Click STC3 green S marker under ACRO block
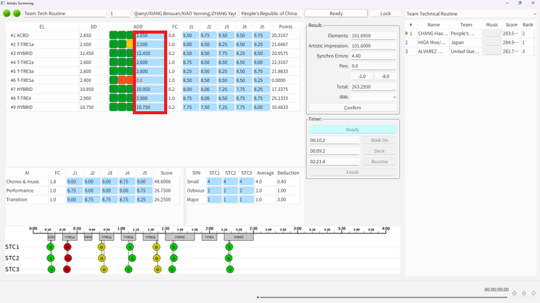The width and height of the screenshot is (540, 303). coord(51,269)
